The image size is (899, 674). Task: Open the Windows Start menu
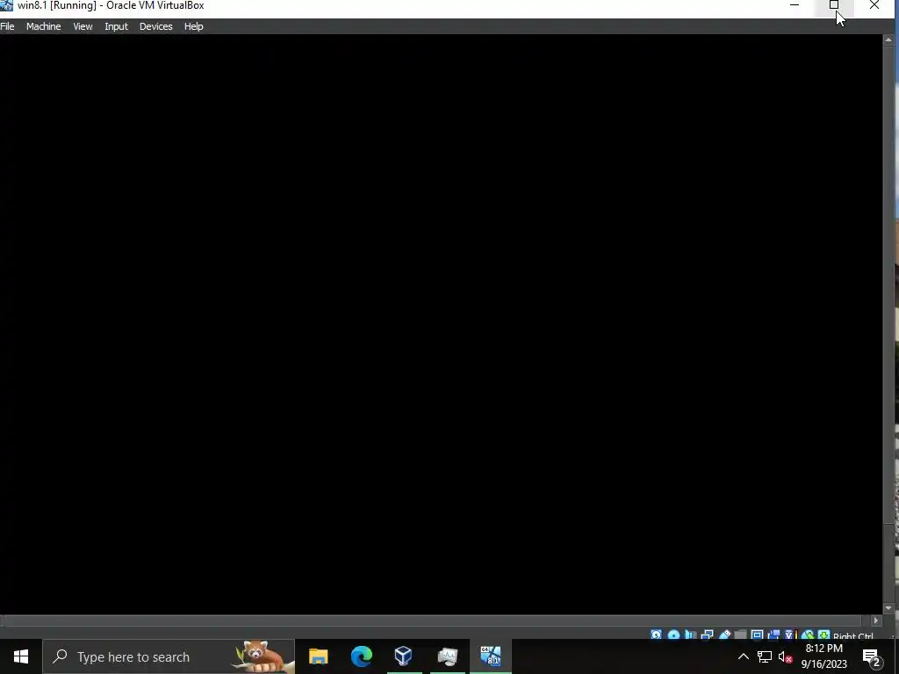click(21, 656)
